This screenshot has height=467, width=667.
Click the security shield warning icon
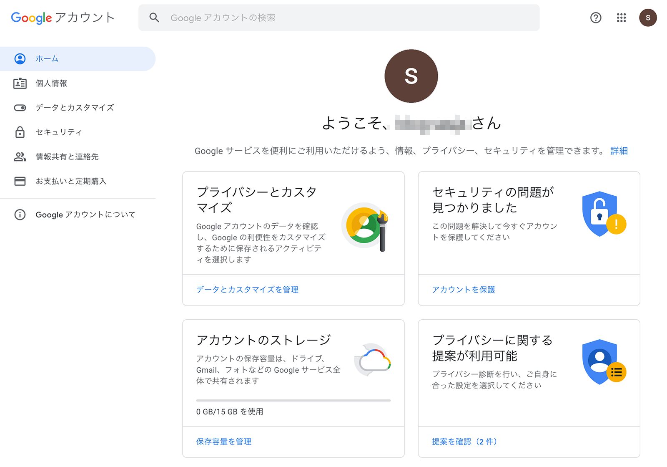[604, 214]
